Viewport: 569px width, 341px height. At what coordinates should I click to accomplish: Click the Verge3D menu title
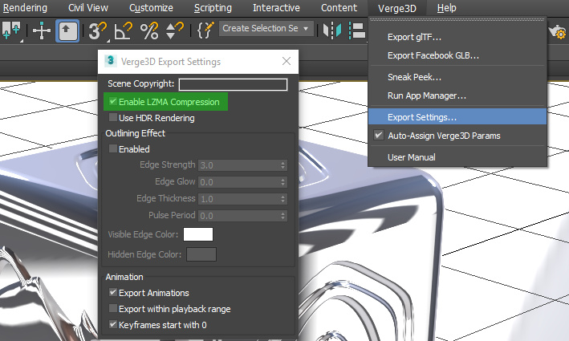coord(397,8)
